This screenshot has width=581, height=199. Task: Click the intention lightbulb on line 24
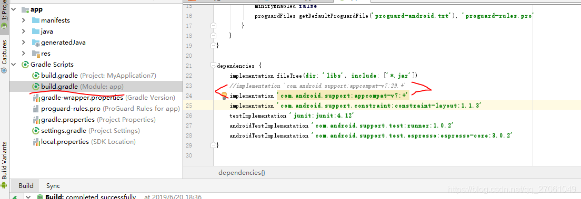[x=224, y=96]
